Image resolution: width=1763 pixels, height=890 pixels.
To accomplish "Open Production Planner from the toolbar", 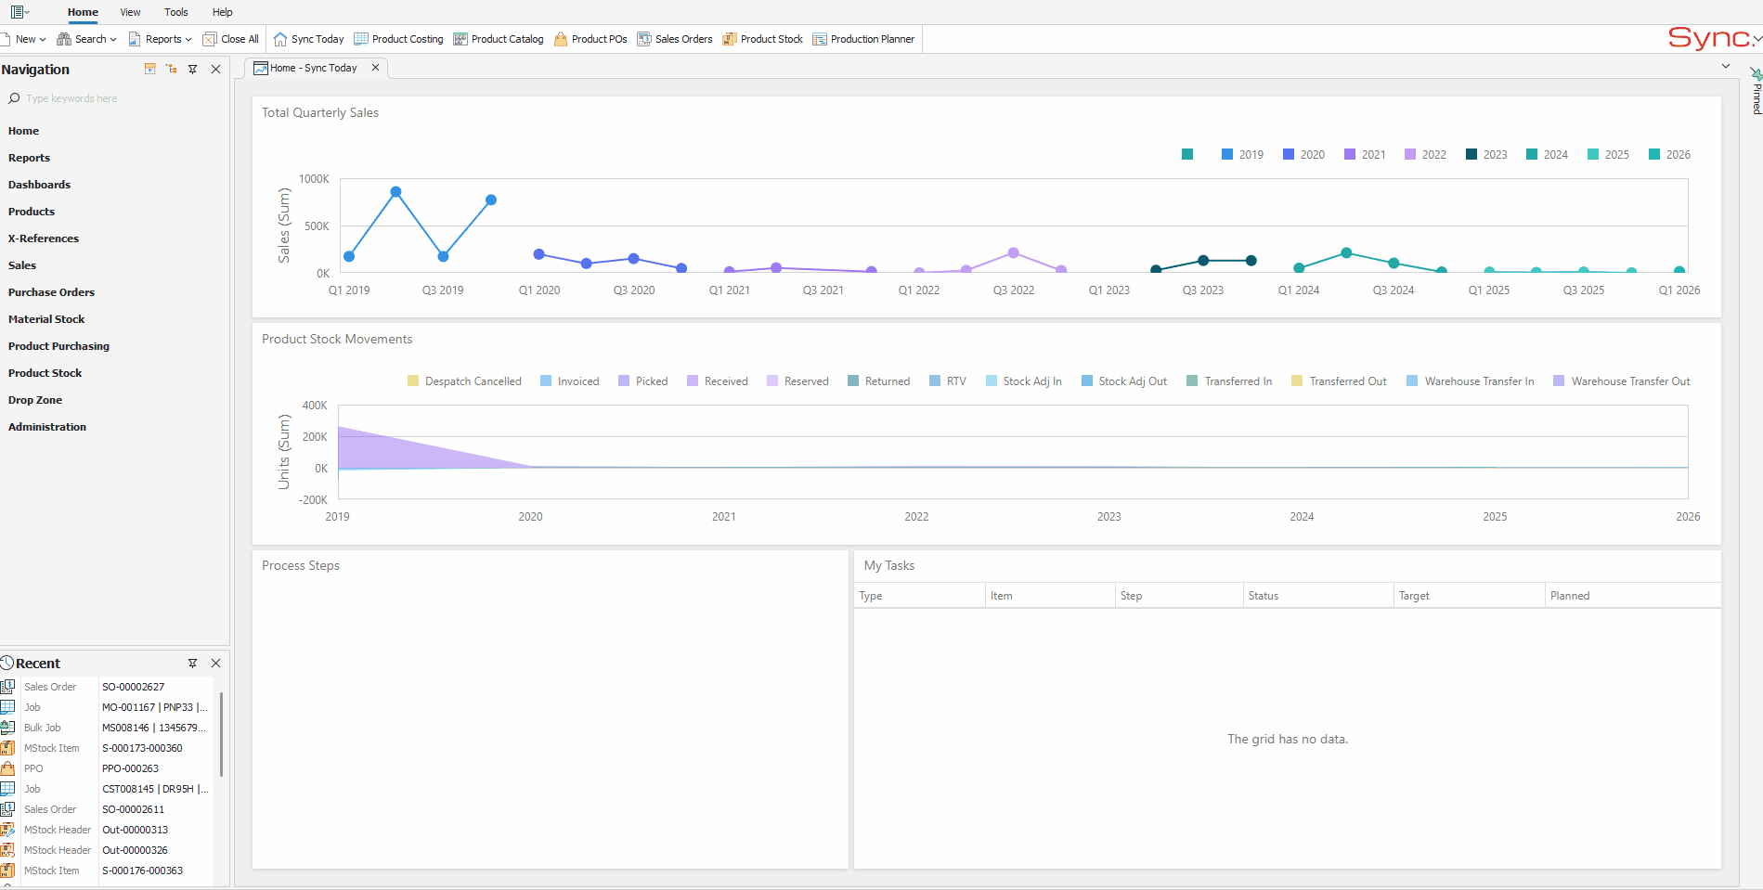I will 863,39.
